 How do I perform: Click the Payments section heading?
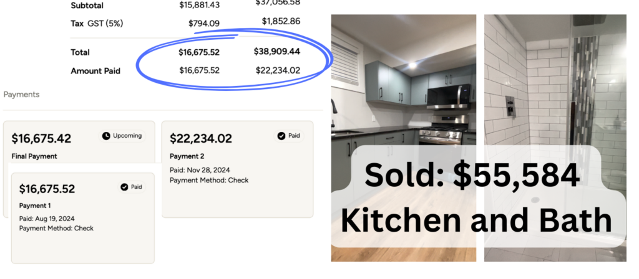[x=21, y=95]
